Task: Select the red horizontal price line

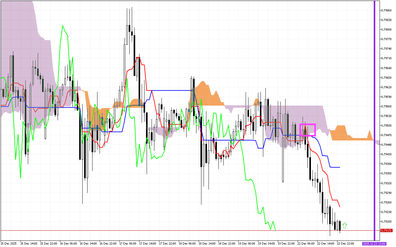Action: [186, 231]
